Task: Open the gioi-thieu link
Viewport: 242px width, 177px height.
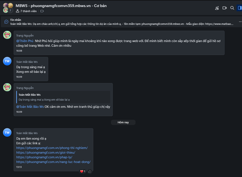Action: point(45,152)
